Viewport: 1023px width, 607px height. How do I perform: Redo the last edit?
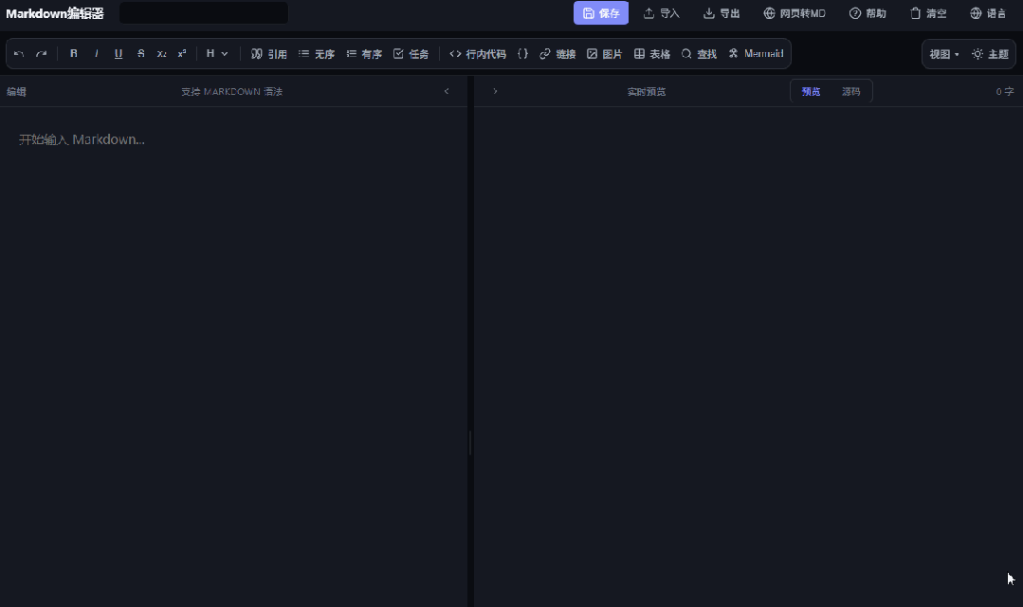(x=41, y=53)
